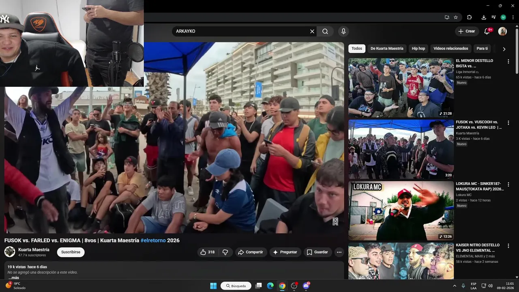
Task: Open Chrome profile M avatar
Action: (503, 17)
